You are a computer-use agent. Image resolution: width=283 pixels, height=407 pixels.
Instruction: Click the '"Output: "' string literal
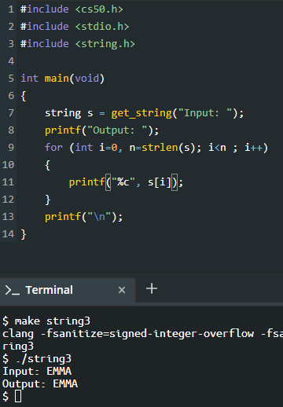[117, 130]
